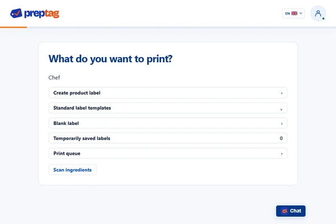Screen dimensions: 336x224
Task: Open the Chat button
Action: 291,211
